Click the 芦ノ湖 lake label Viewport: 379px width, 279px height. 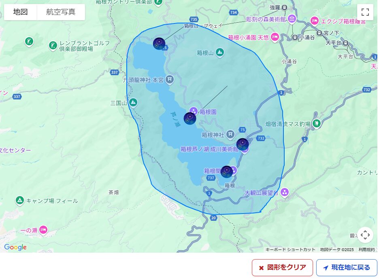[x=175, y=119]
